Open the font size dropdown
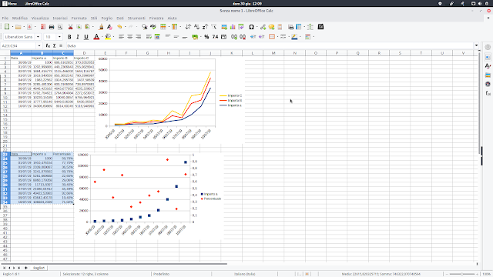 [59, 37]
